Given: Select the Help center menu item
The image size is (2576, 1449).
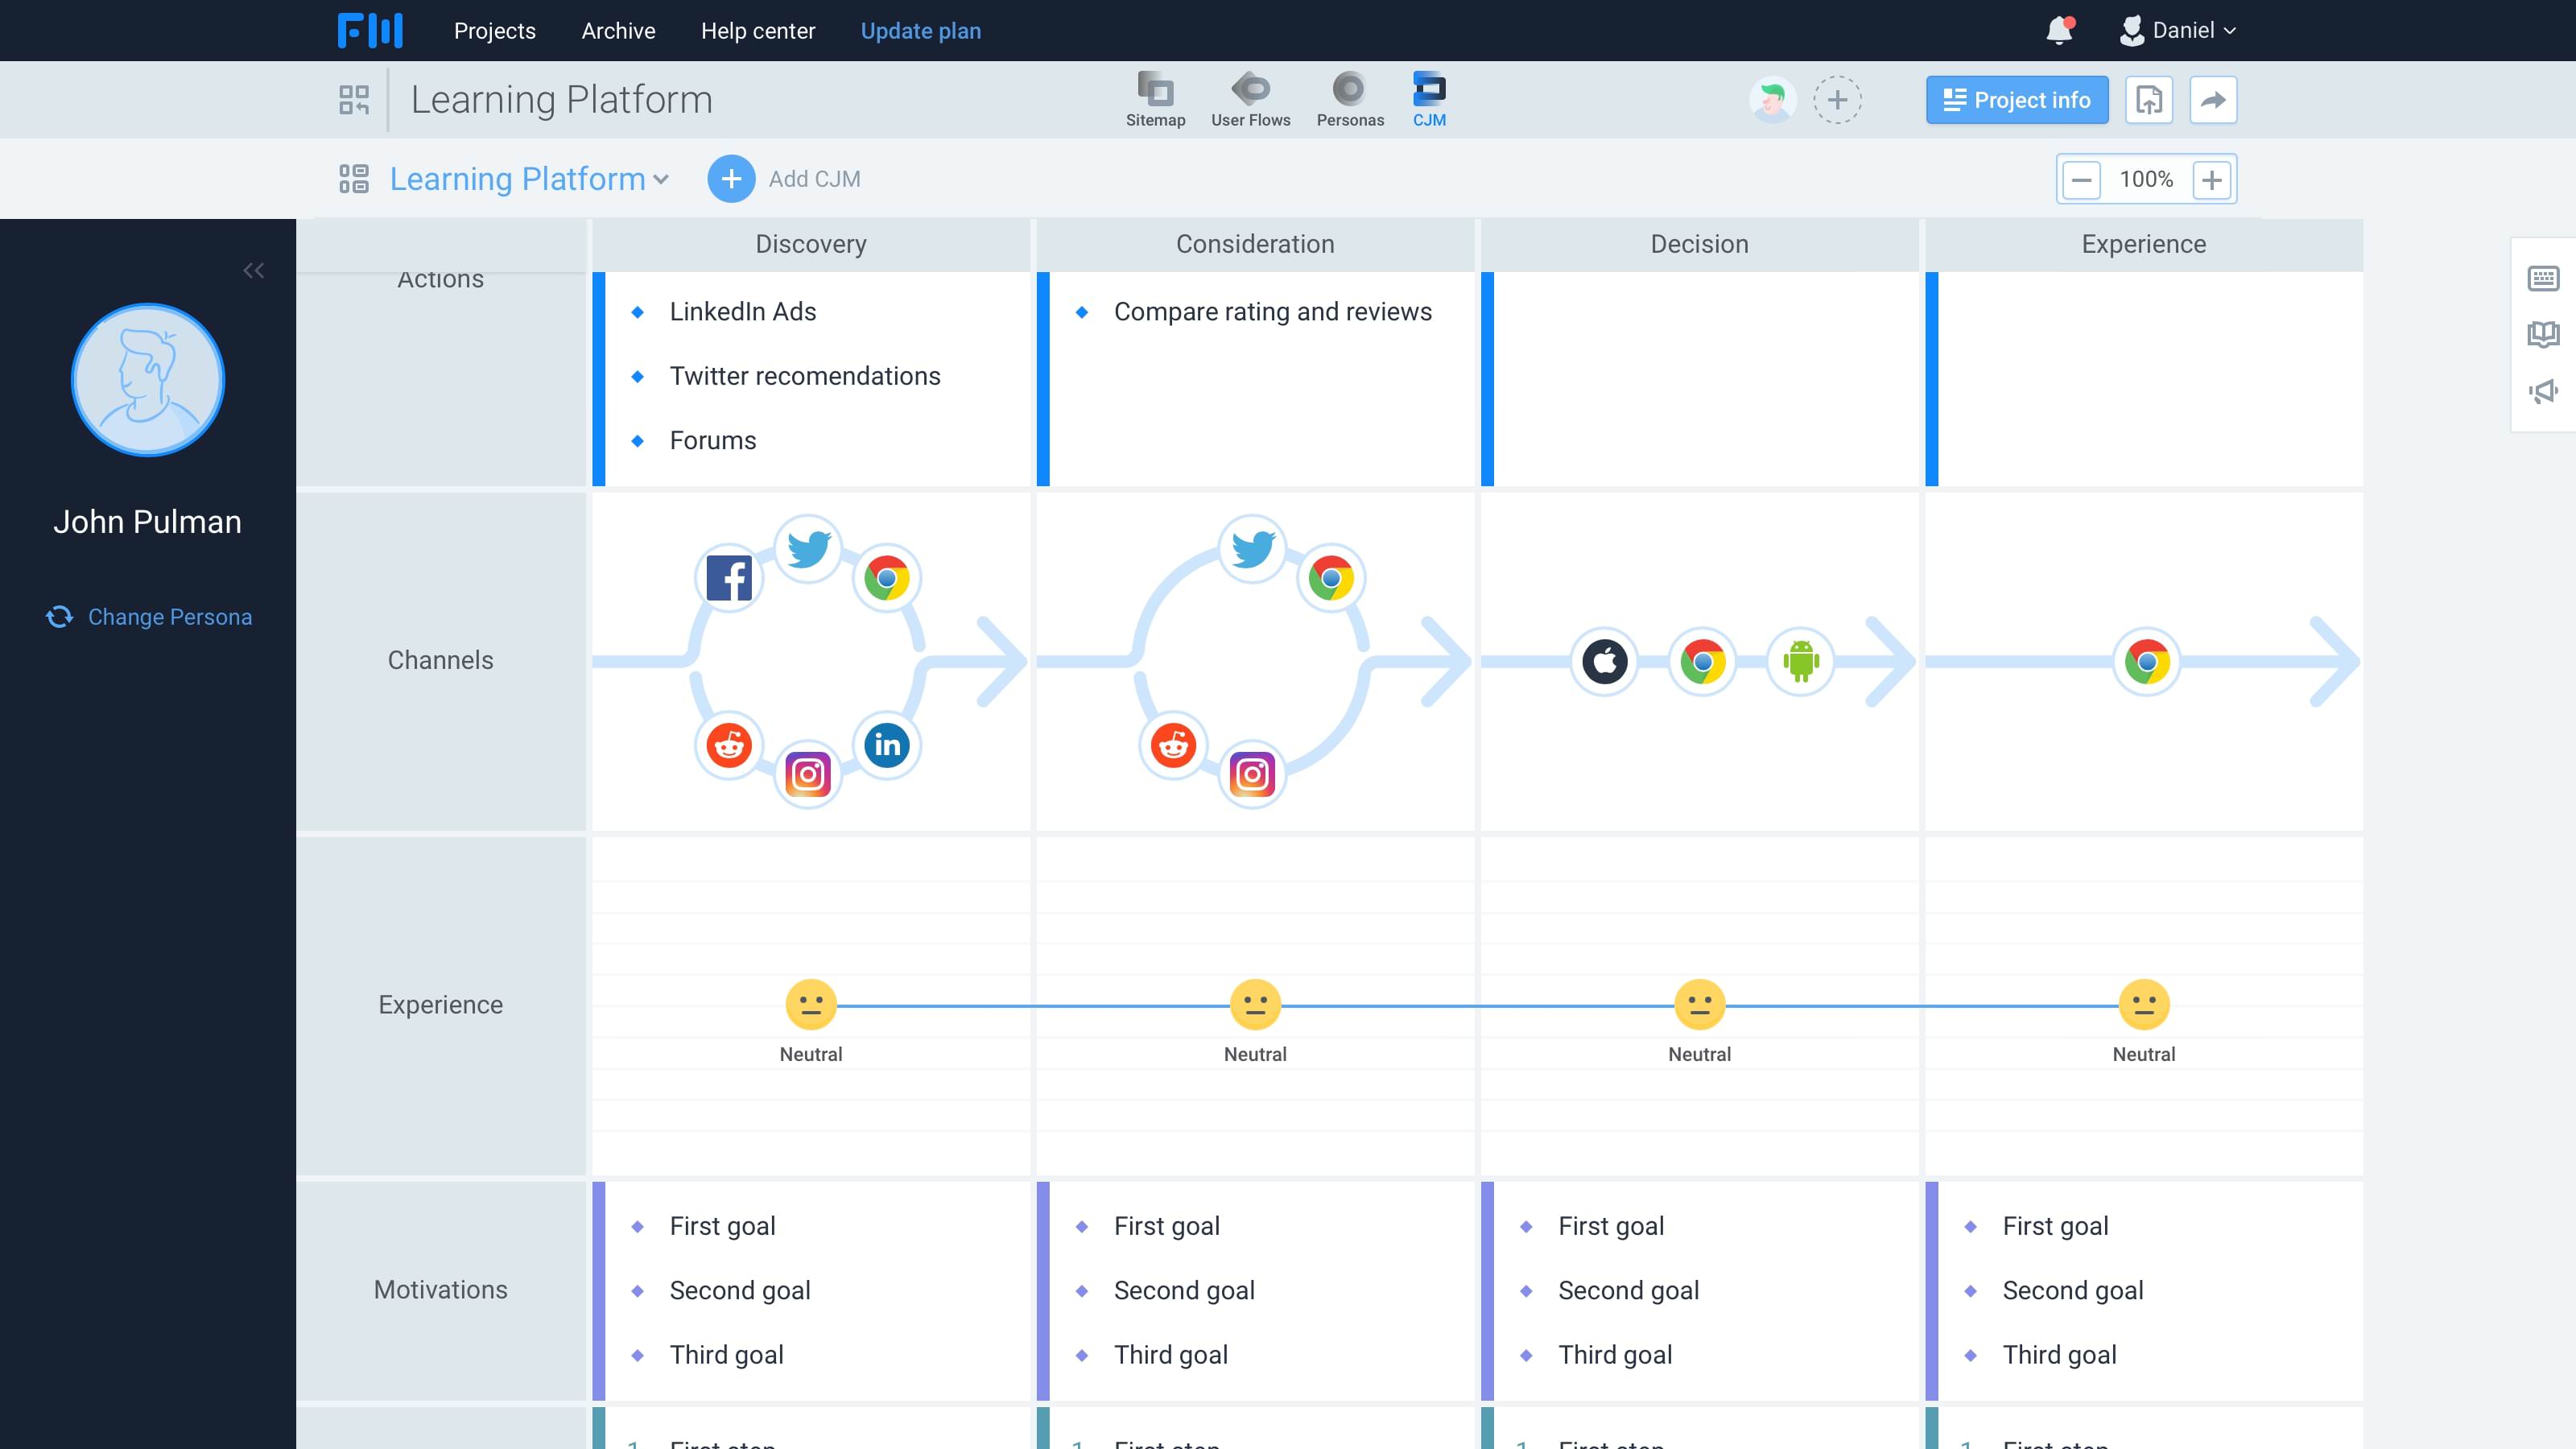Looking at the screenshot, I should (x=758, y=30).
